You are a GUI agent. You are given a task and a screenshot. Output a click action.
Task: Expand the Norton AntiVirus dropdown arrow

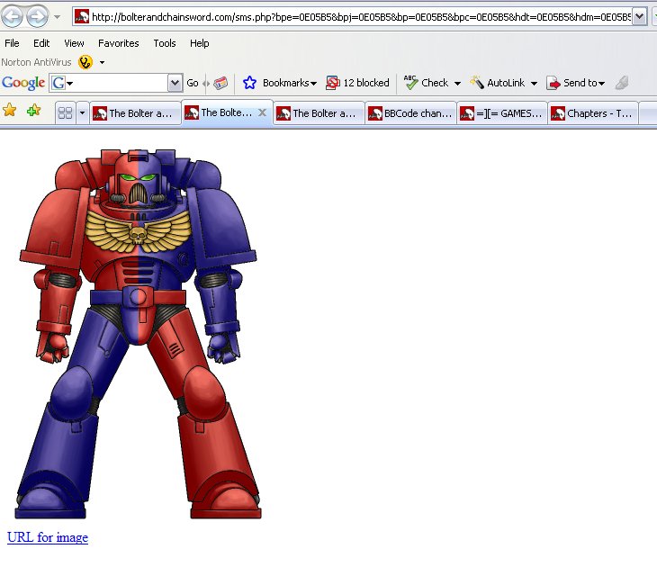click(102, 62)
